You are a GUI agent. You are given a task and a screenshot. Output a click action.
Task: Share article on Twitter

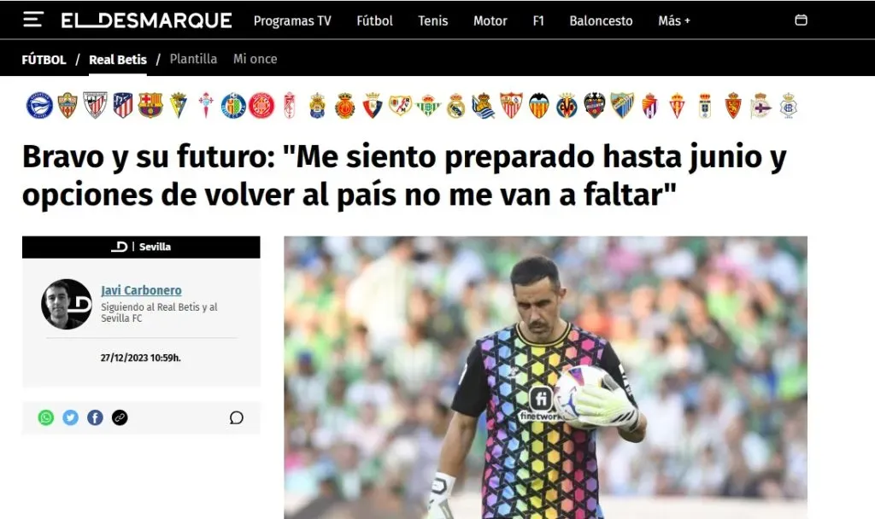point(70,417)
